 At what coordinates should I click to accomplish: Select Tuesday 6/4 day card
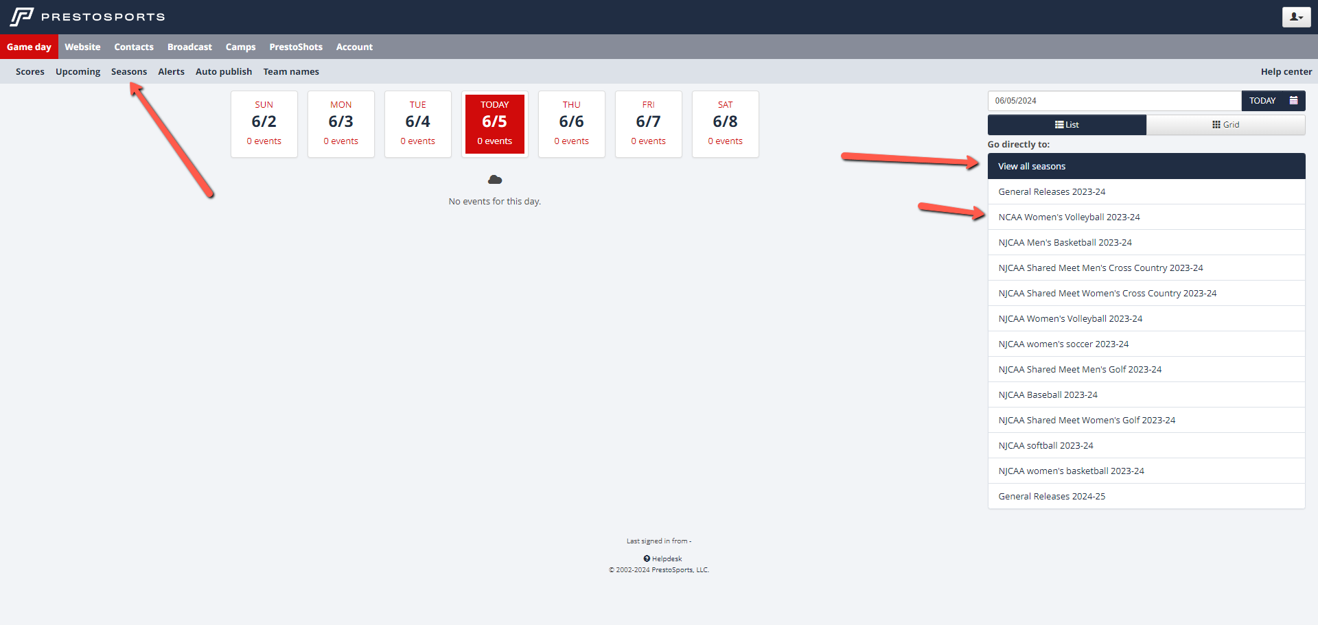(418, 124)
